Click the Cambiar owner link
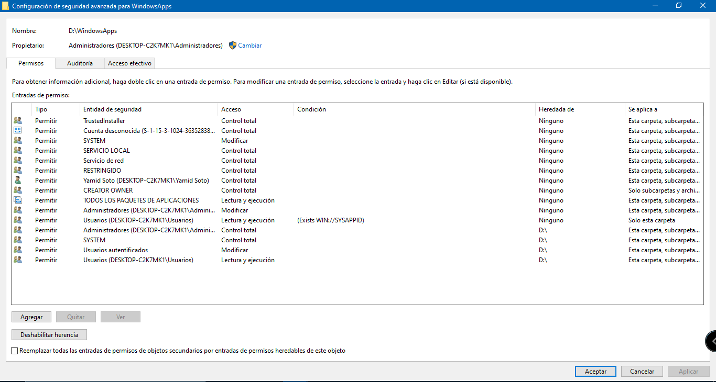This screenshot has height=382, width=716. [x=250, y=46]
